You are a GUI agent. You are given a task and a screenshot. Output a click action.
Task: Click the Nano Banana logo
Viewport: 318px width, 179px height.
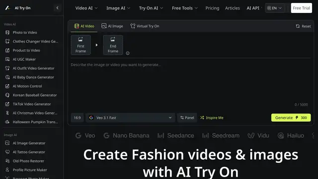click(126, 136)
